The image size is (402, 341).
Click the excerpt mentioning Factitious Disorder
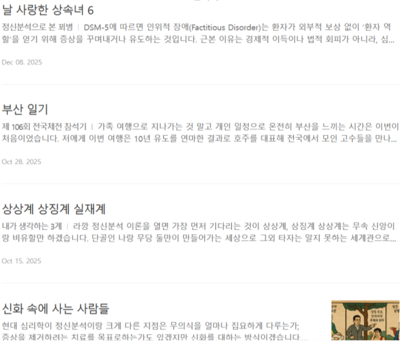[237, 27]
